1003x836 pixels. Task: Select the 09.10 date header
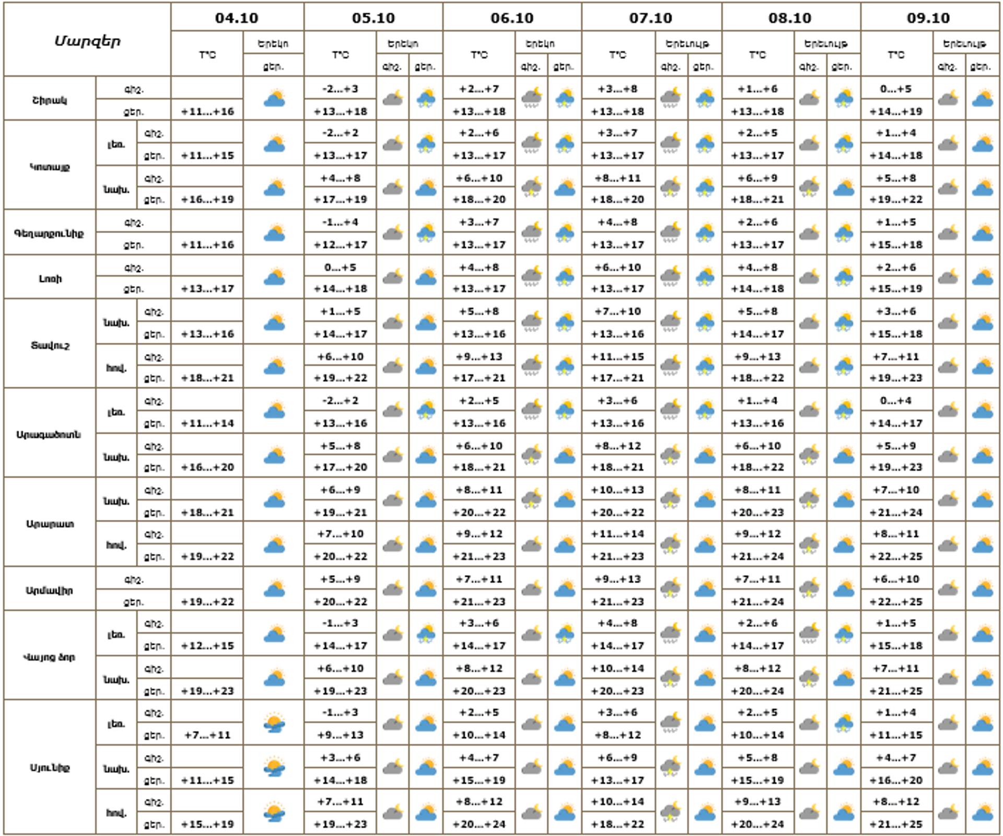(928, 18)
